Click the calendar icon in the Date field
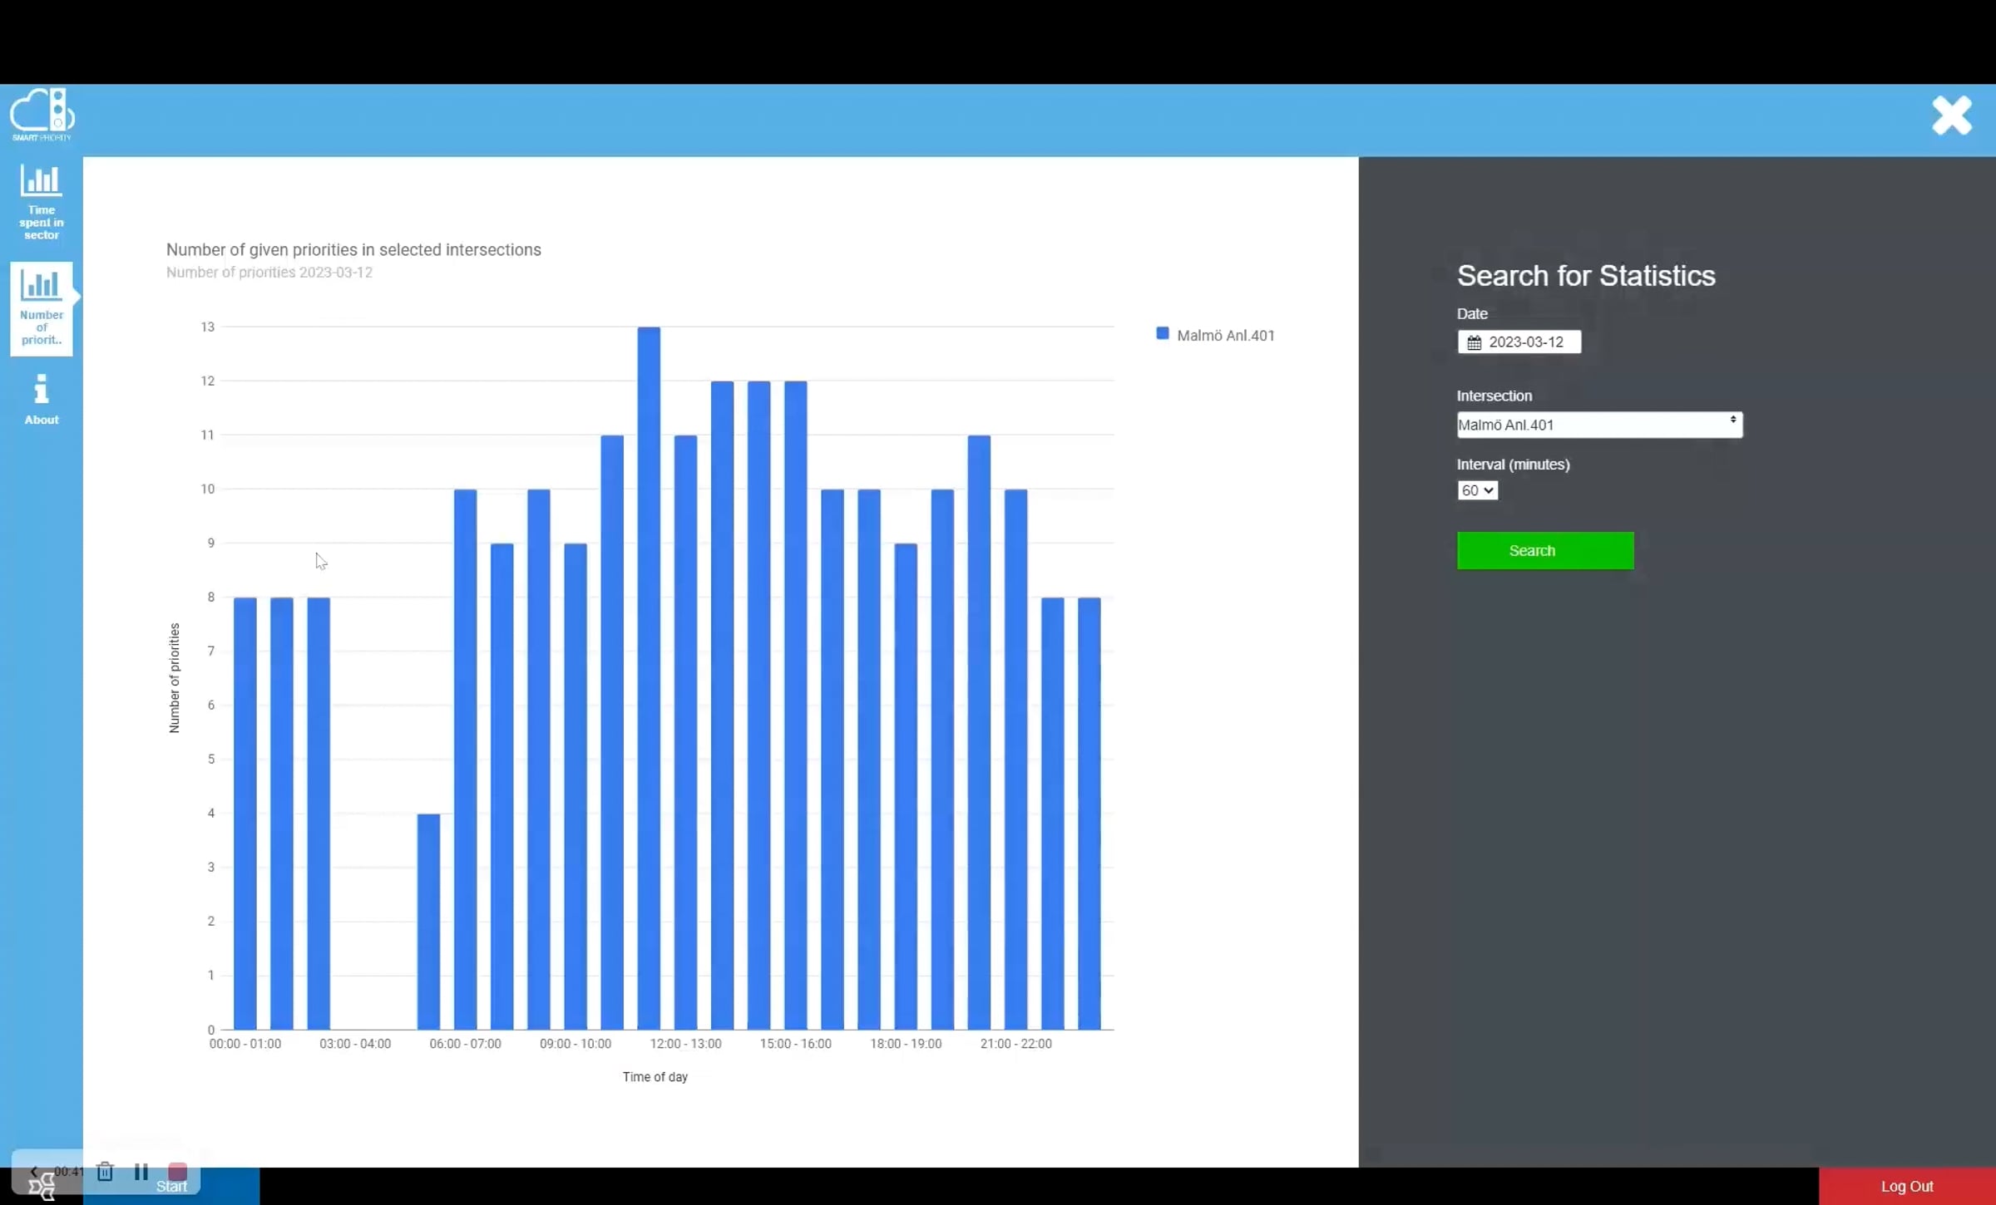Viewport: 1996px width, 1205px height. point(1474,342)
